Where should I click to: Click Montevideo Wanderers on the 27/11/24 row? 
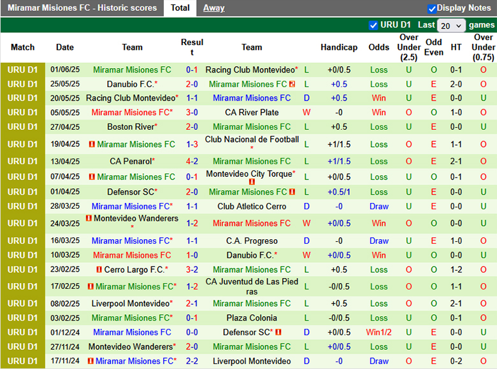click(x=131, y=347)
